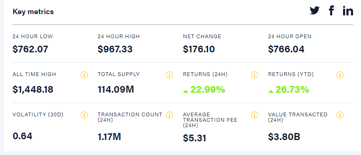
Task: Open info icon for All Time High
Action: (x=84, y=75)
